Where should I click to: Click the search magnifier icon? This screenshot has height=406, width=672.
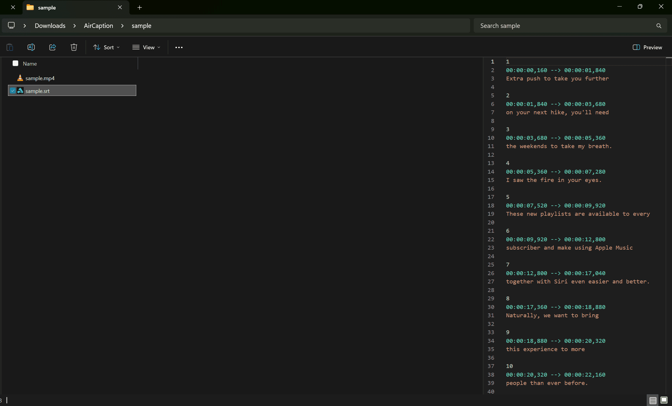pos(659,26)
